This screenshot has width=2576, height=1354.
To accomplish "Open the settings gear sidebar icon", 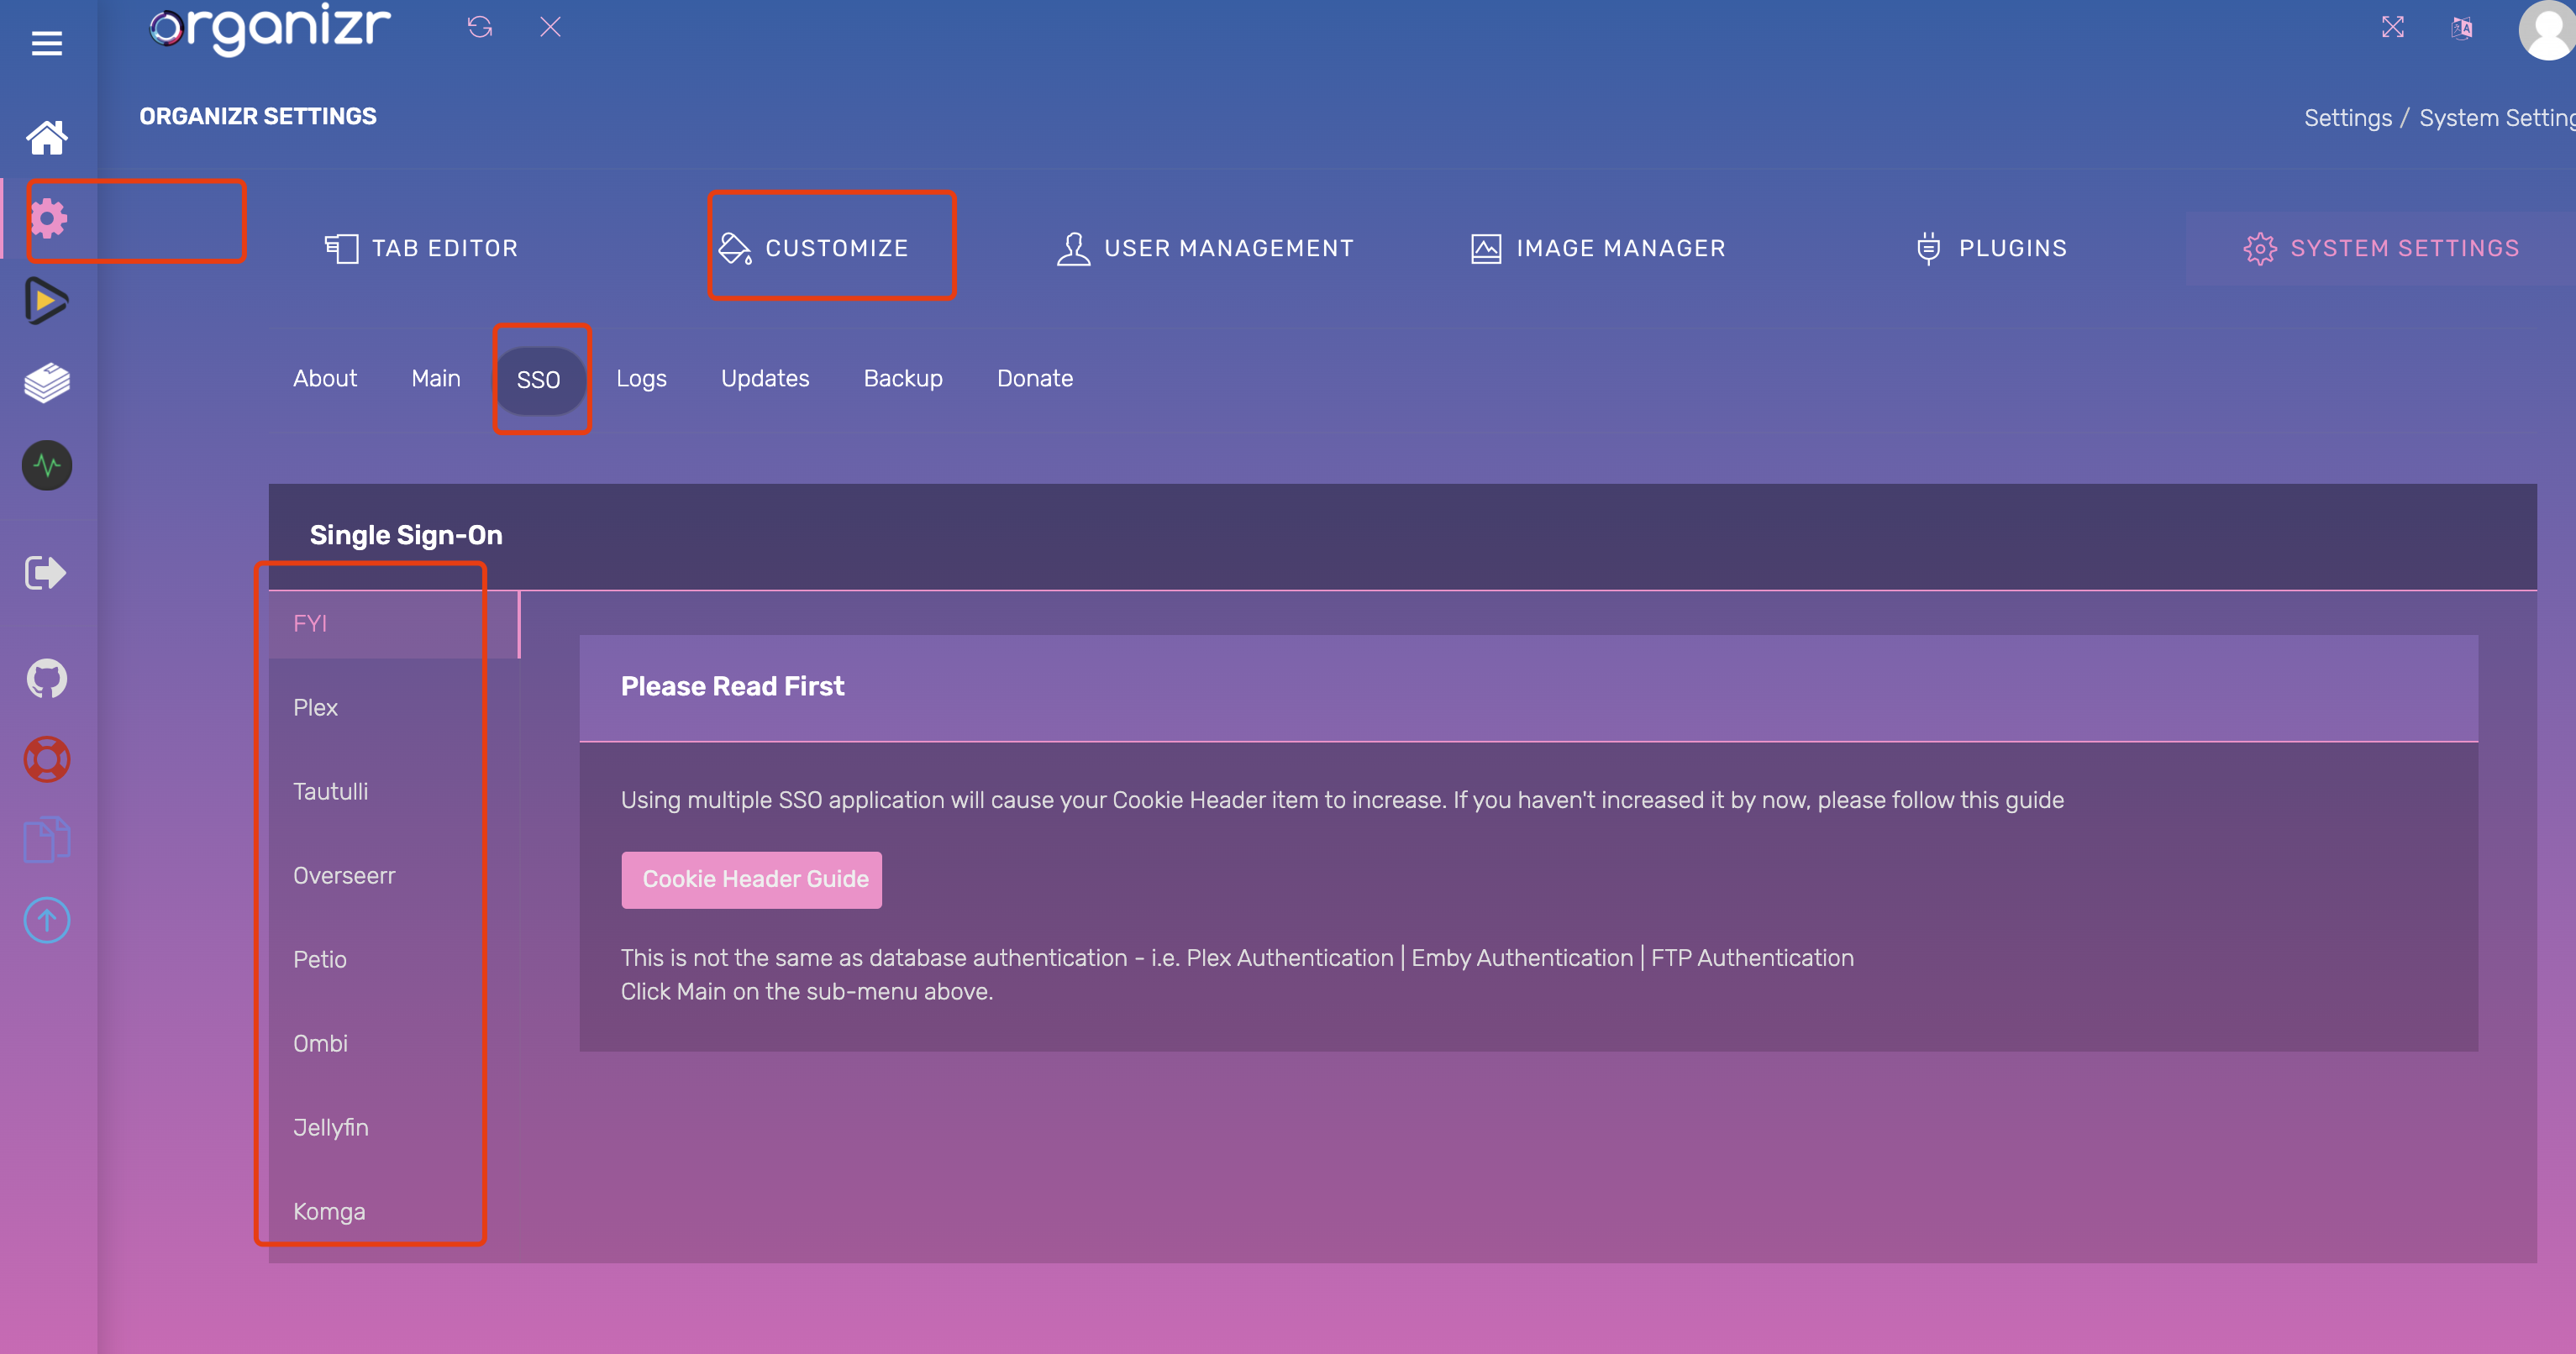I will (48, 218).
